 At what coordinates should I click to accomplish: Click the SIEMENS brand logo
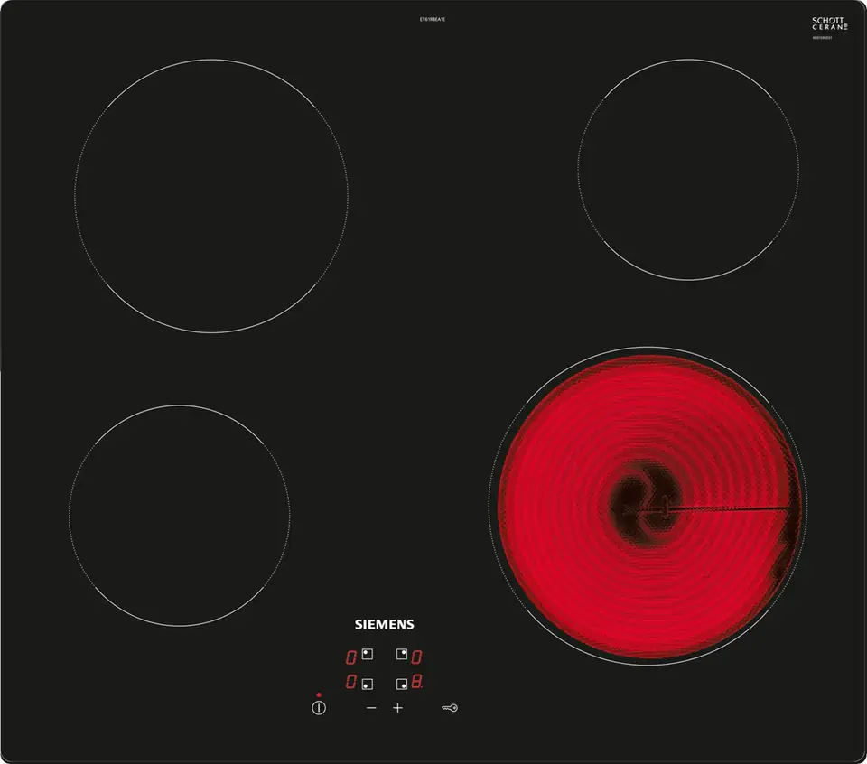coord(383,624)
